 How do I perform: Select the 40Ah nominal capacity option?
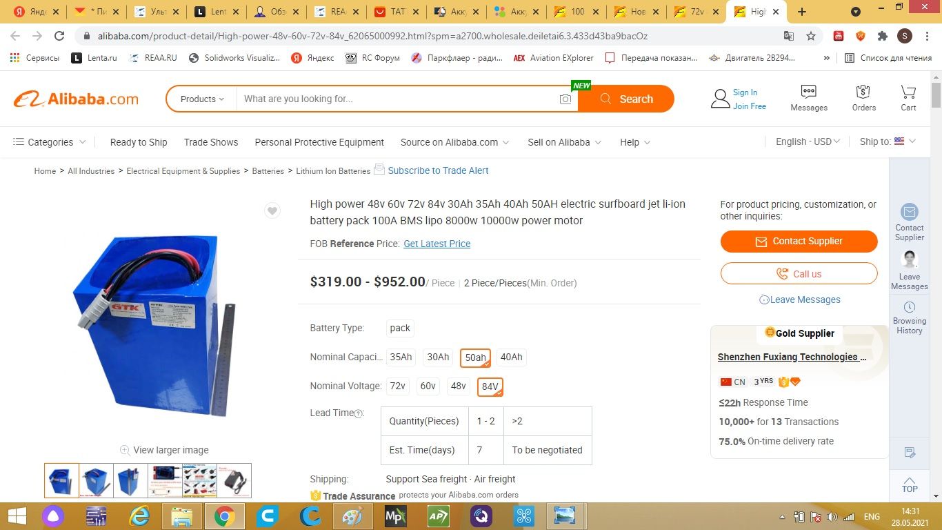point(512,357)
